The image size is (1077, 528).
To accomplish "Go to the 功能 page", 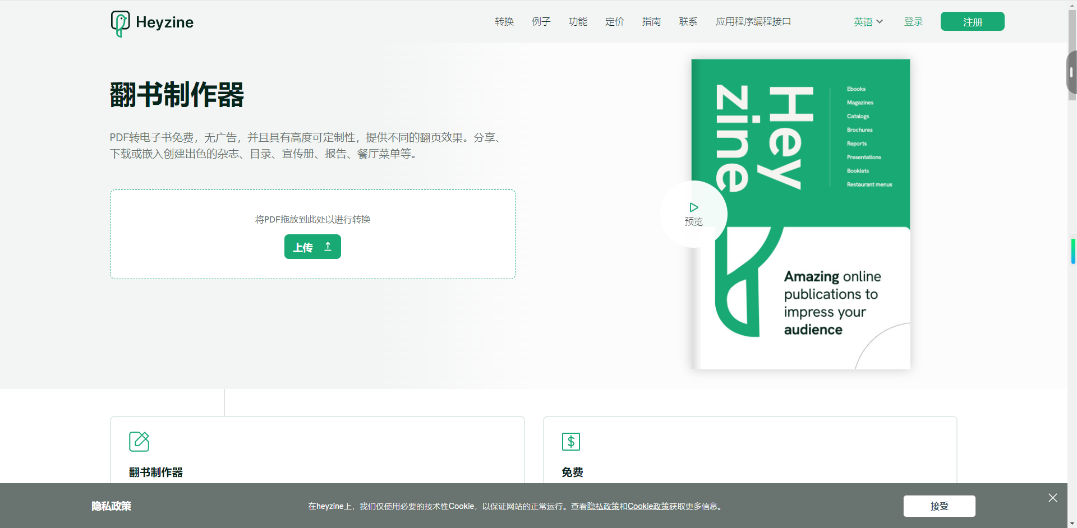I will [578, 21].
